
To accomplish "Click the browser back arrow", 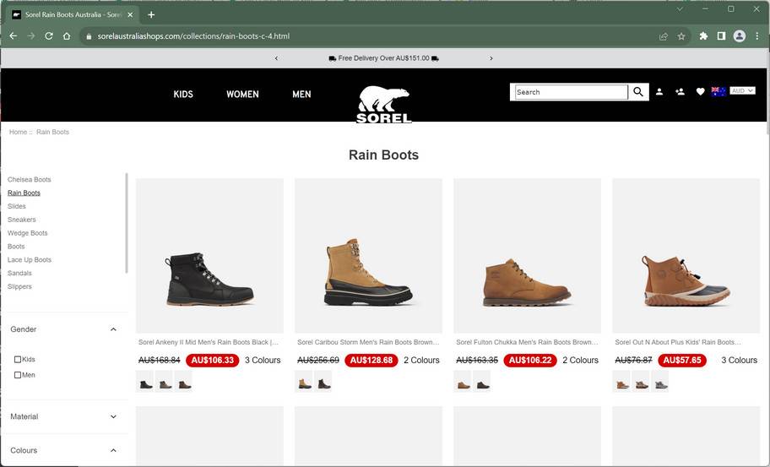I will [14, 35].
